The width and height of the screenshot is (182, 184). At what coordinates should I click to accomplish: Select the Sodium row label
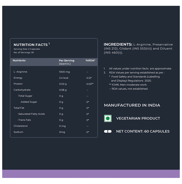[18, 132]
